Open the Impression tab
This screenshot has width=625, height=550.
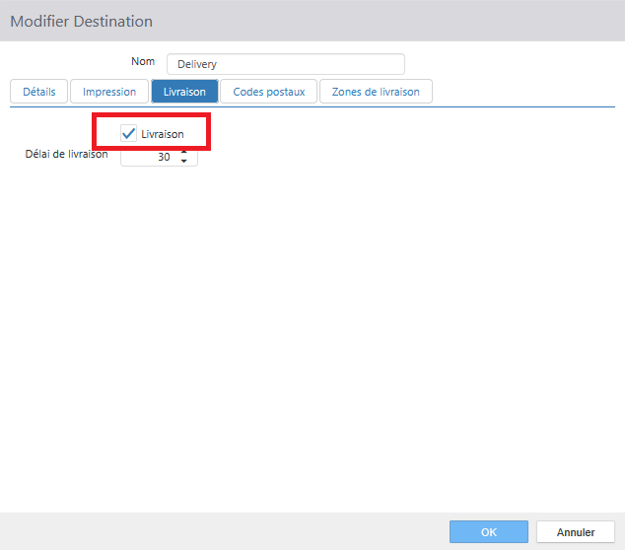click(x=109, y=92)
